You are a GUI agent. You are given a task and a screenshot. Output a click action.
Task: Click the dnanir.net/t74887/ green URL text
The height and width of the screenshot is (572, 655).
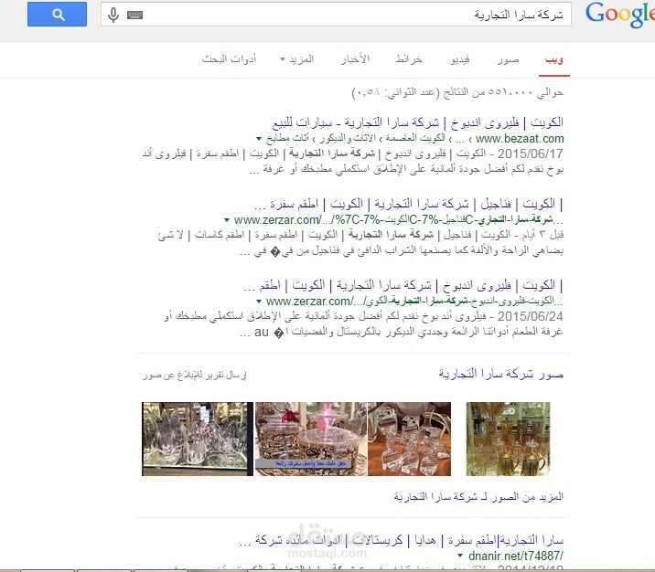coord(516,556)
